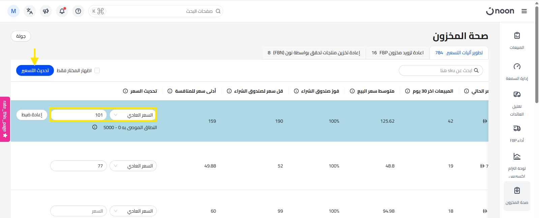Image resolution: width=539 pixels, height=218 pixels.
Task: Open the language translation icon
Action: click(x=30, y=11)
